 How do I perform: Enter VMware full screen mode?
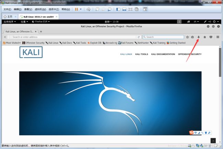click(x=130, y=9)
